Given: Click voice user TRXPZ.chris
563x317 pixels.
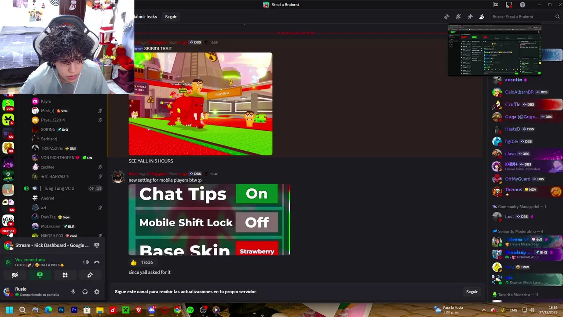Looking at the screenshot, I should pyautogui.click(x=52, y=148).
